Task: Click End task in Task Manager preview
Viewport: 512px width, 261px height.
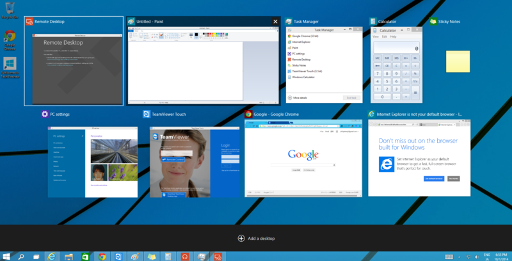Action: pyautogui.click(x=351, y=97)
